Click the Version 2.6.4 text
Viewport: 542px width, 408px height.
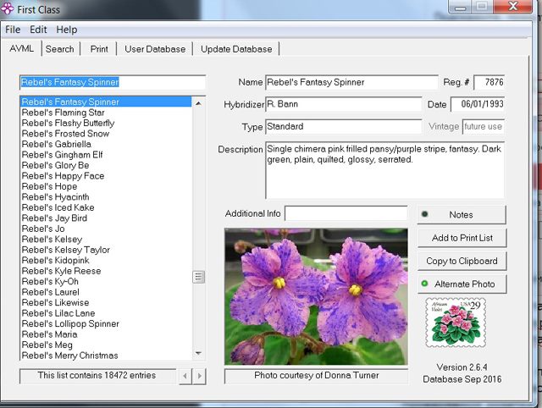(x=462, y=367)
